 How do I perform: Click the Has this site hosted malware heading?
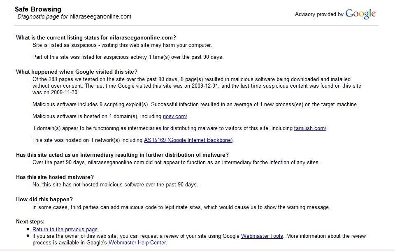pyautogui.click(x=55, y=177)
